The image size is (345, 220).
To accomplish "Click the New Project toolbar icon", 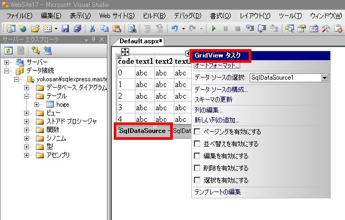I will (x=11, y=28).
